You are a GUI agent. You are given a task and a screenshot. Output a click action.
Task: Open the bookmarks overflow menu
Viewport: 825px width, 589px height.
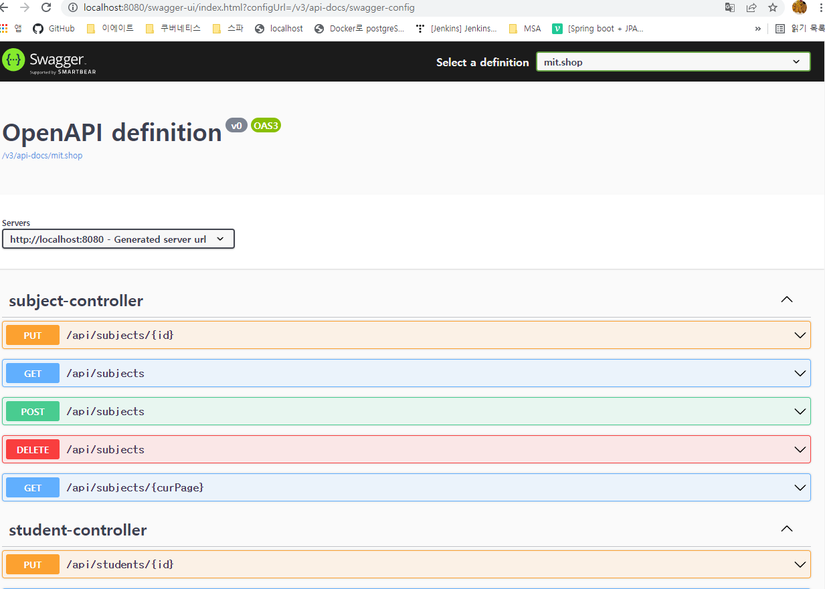click(758, 28)
